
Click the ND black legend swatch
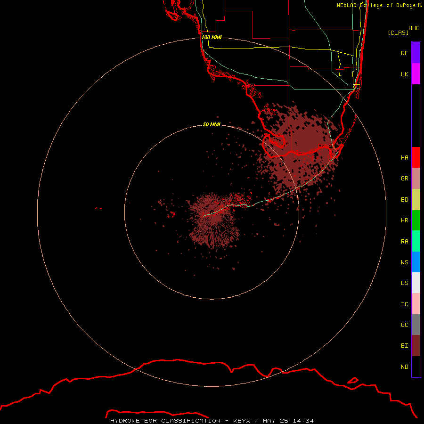click(x=416, y=367)
